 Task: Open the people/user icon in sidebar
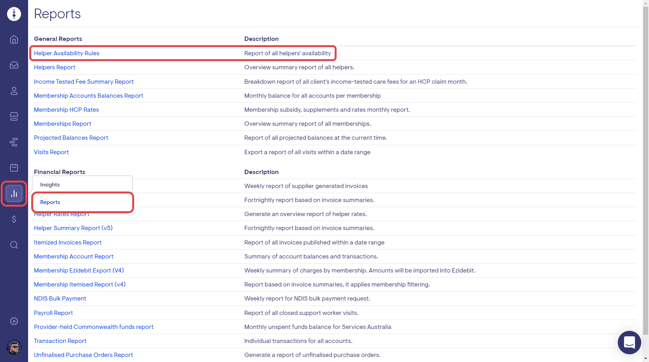tap(14, 91)
